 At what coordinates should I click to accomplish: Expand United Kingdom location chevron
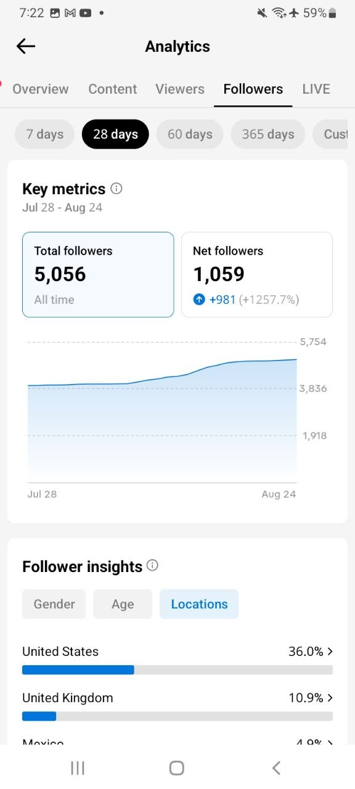tap(330, 698)
